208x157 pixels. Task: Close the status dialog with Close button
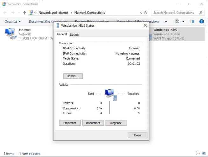(137, 135)
